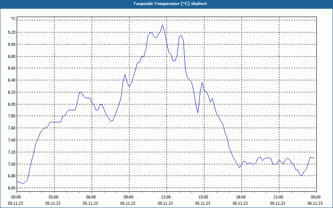
Task: Pick the 8,40 axis label
Action: tap(12, 80)
